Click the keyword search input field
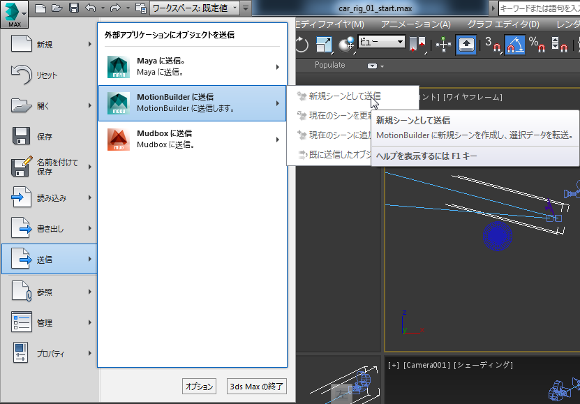This screenshot has height=404, width=580. point(540,8)
